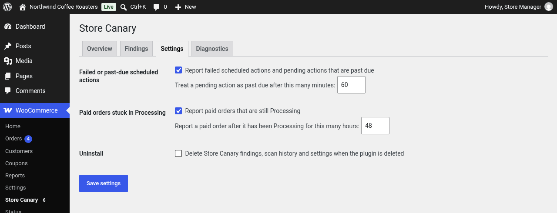Click the WooCommerce logo icon in the sidebar
This screenshot has width=557, height=213.
click(8, 110)
